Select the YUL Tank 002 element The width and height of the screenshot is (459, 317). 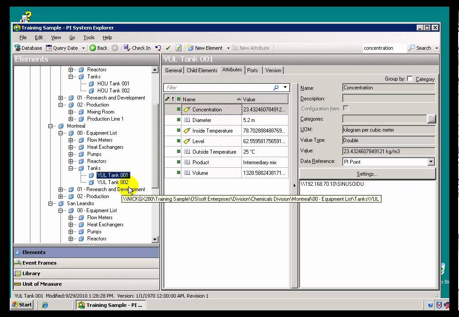(x=113, y=182)
